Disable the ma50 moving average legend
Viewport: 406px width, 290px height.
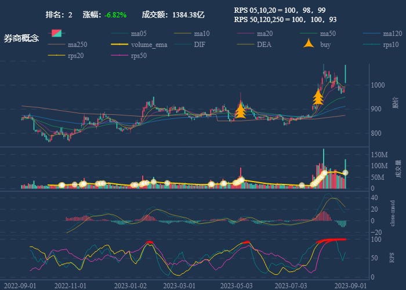[328, 33]
